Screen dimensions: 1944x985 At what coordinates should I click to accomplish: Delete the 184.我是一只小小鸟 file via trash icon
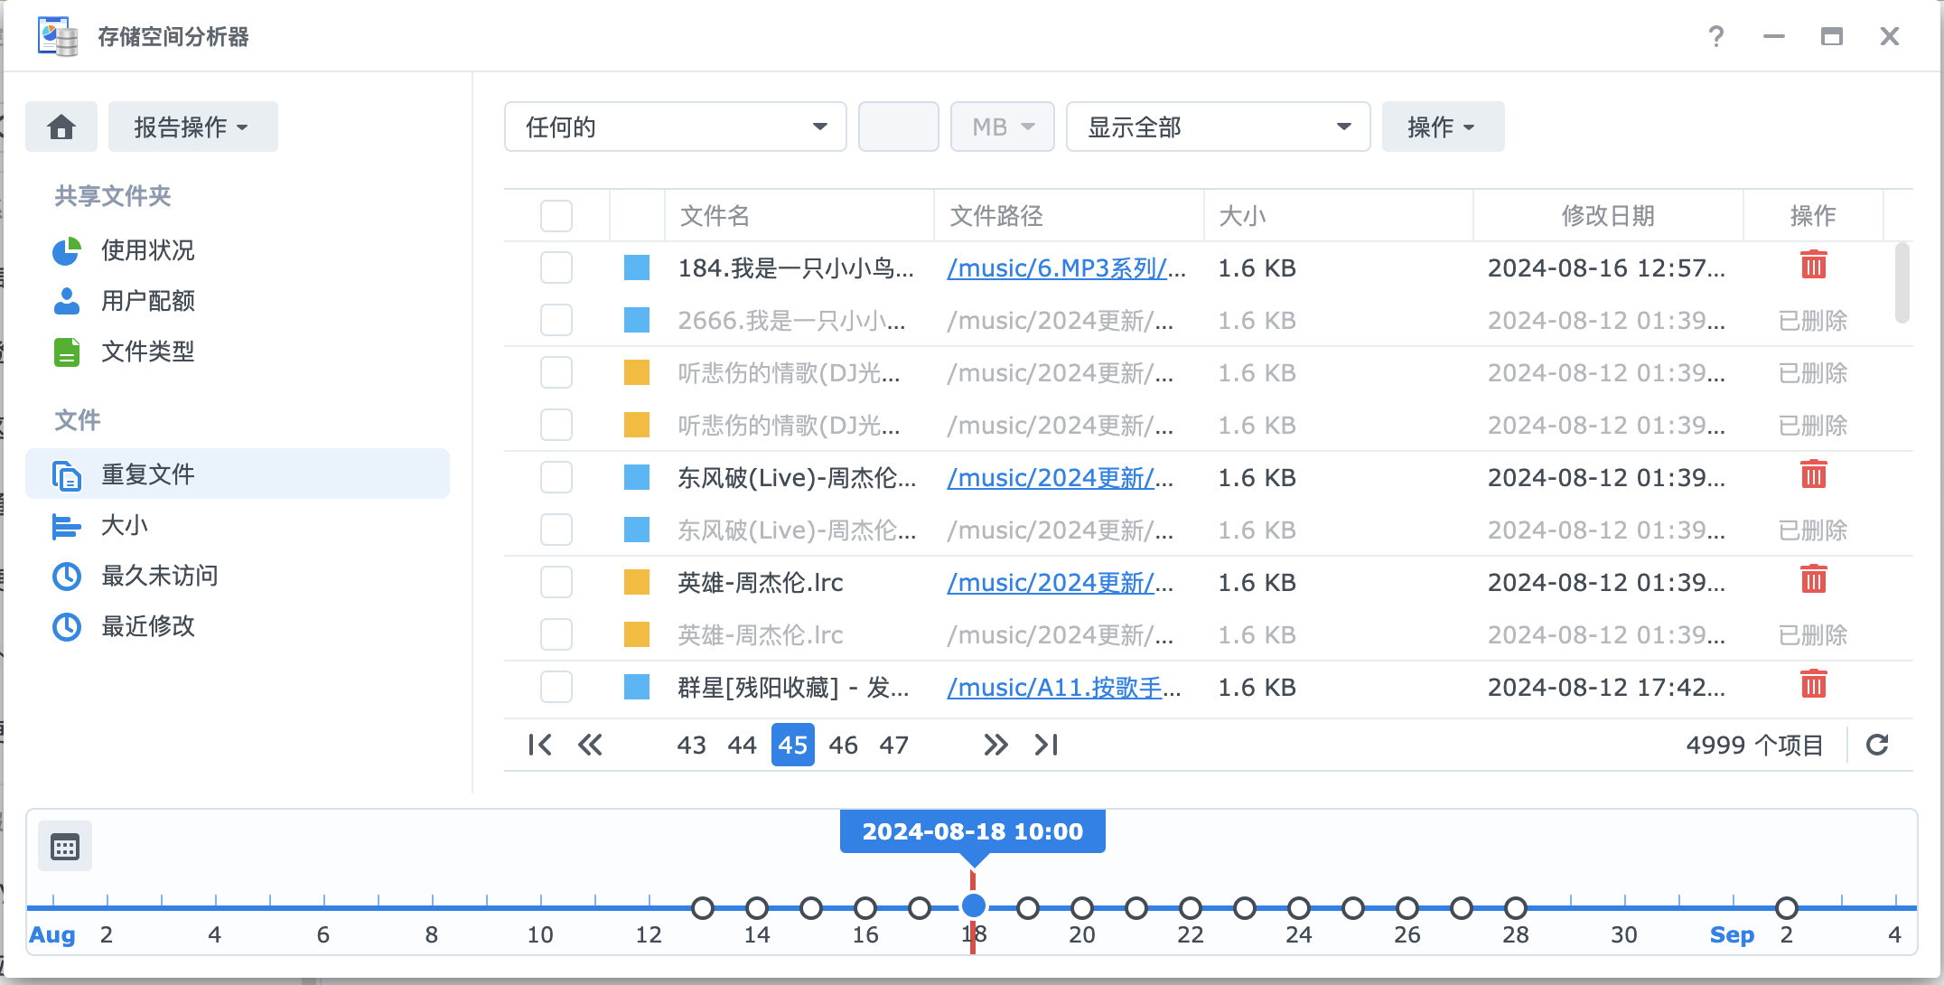[1813, 265]
